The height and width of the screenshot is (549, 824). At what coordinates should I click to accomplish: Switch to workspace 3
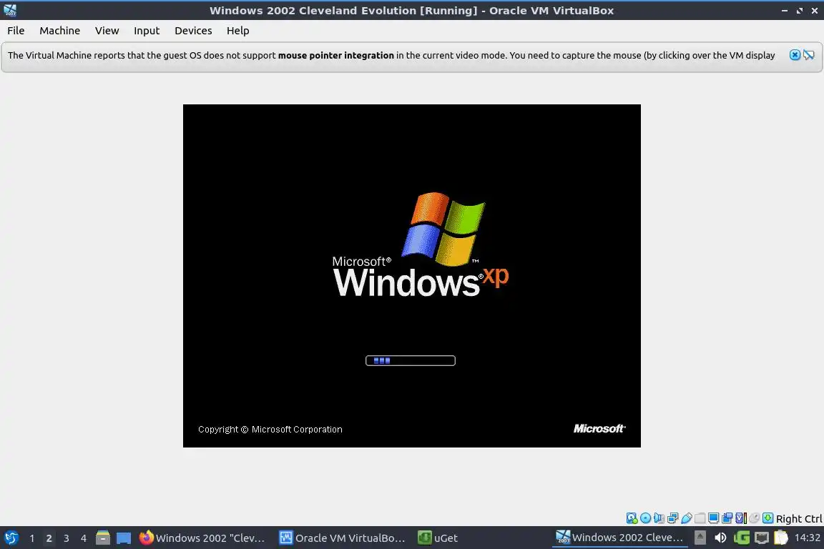click(x=67, y=538)
